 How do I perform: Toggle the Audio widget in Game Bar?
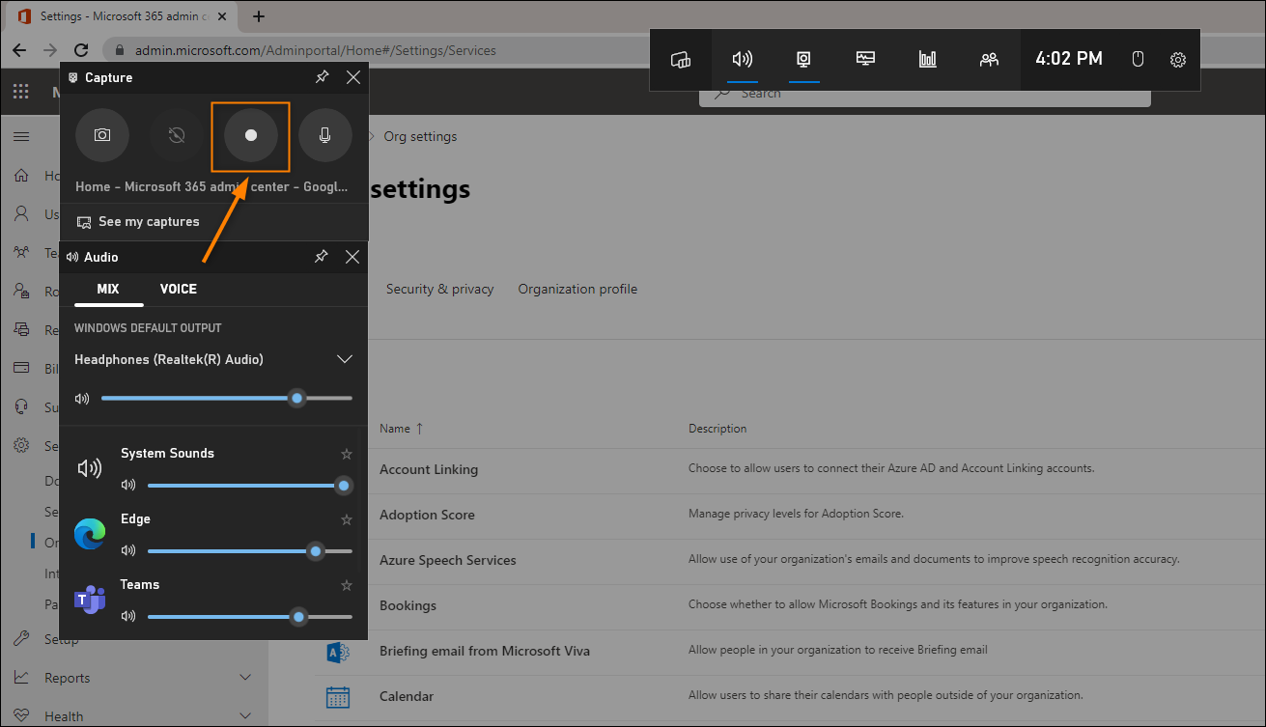tap(742, 59)
